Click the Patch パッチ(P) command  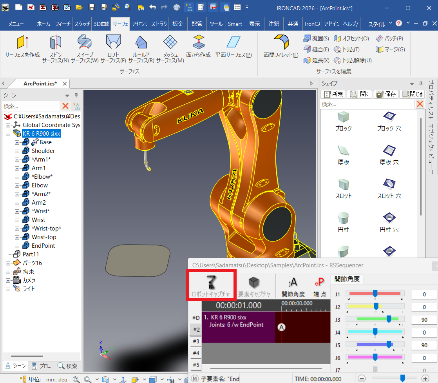[389, 38]
